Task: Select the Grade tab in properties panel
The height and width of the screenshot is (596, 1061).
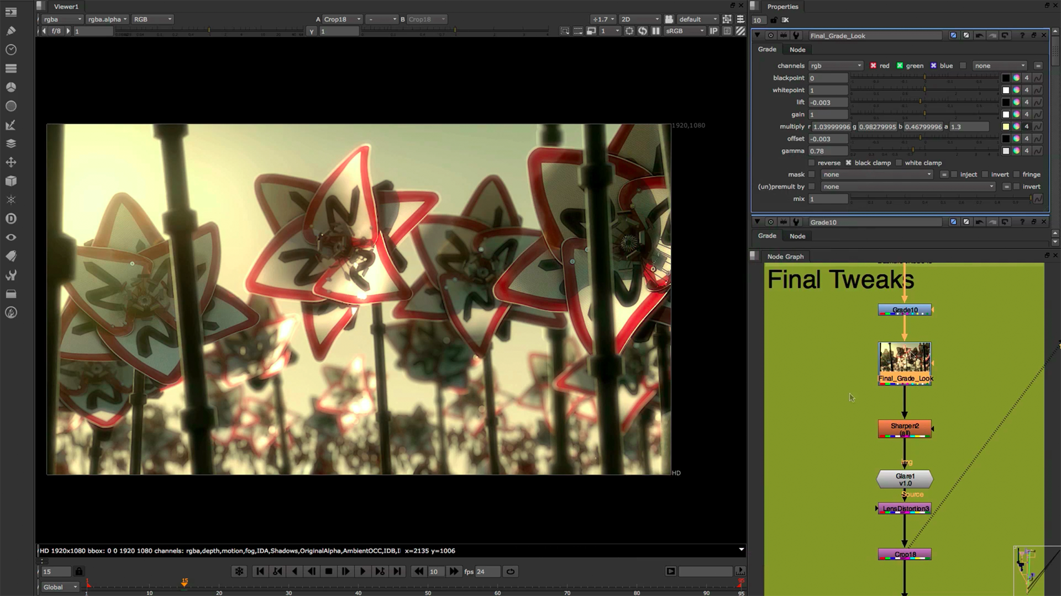Action: click(x=768, y=50)
